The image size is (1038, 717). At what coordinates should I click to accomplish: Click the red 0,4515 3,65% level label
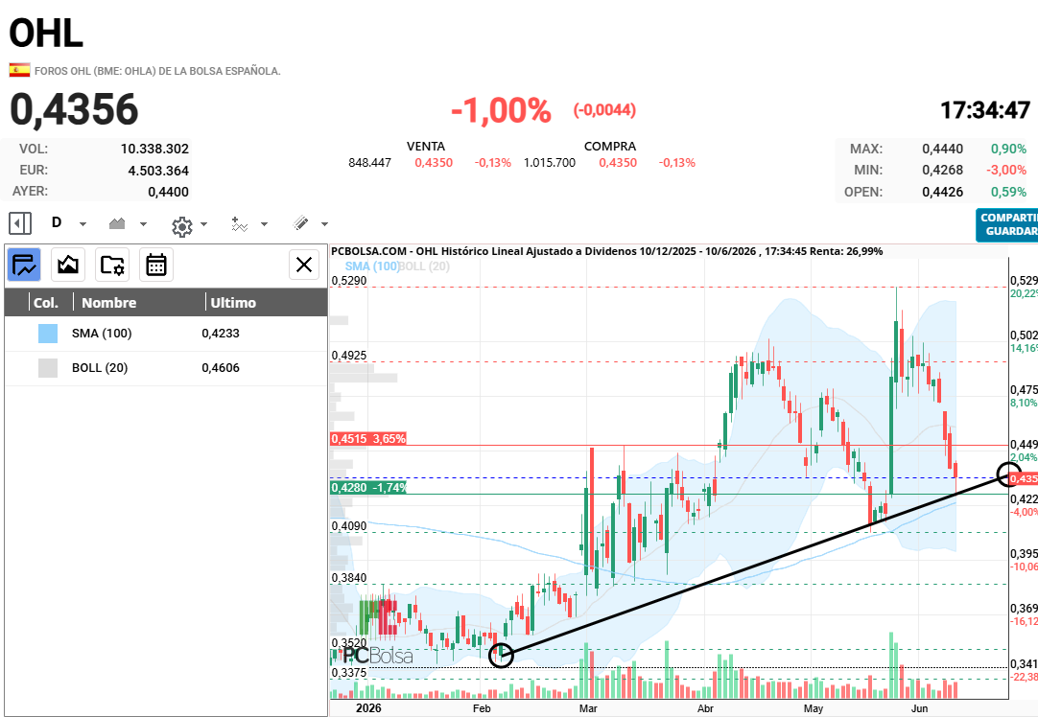[x=368, y=438]
